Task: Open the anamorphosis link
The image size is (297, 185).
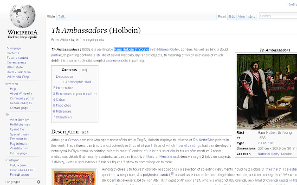Action: [x=117, y=61]
